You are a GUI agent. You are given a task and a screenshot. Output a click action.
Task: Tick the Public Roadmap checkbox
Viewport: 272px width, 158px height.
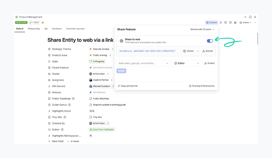91,99
